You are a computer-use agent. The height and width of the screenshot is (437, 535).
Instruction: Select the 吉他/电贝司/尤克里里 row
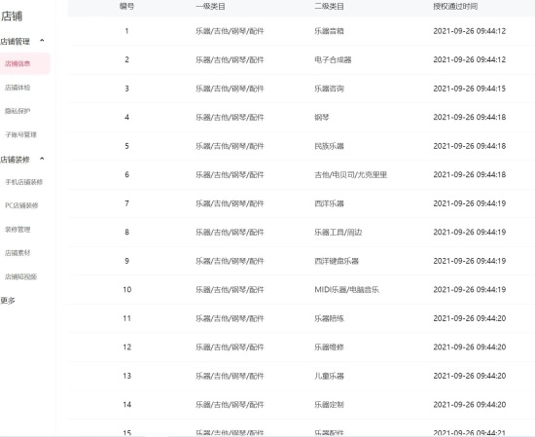pyautogui.click(x=302, y=175)
